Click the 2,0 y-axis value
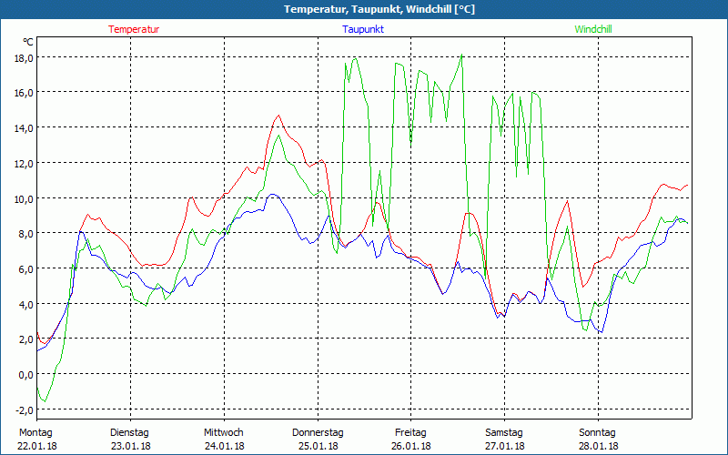The image size is (728, 455). pos(25,339)
